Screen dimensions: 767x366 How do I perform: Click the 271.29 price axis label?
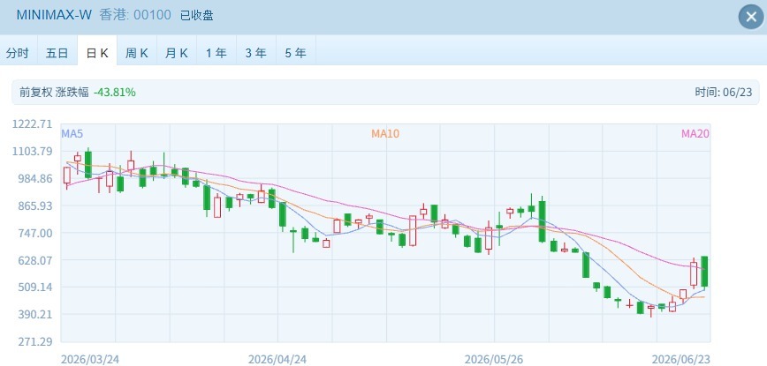(x=34, y=341)
